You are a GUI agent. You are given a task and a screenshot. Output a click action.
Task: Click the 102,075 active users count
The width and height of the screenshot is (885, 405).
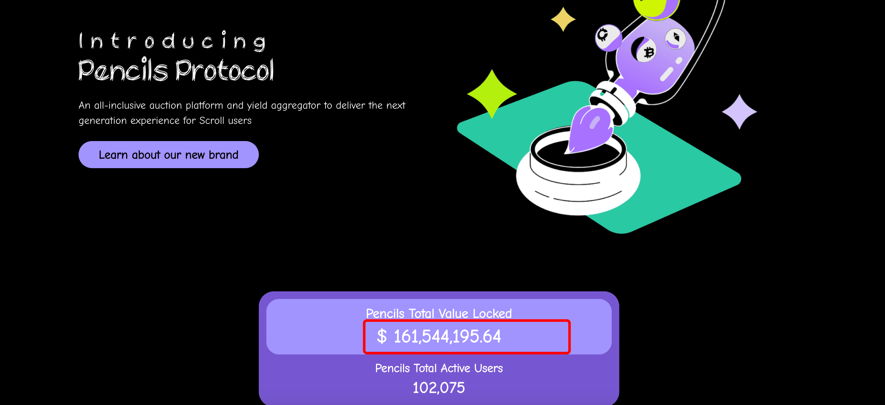[x=439, y=387]
